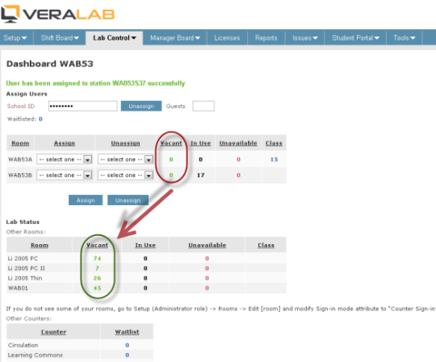Screen dimensions: 436x362
Task: Click the Assign button below table
Action: pyautogui.click(x=86, y=200)
